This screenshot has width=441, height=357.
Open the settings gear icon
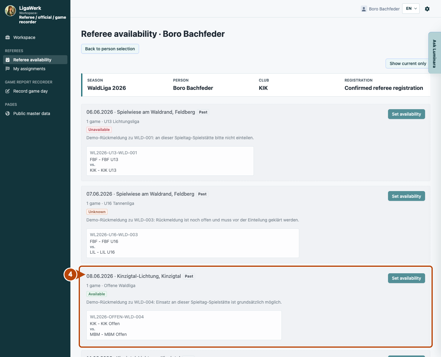pos(427,9)
